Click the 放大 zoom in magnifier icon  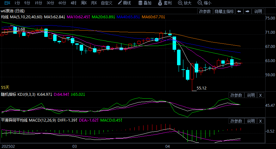pyautogui.click(x=180, y=3)
